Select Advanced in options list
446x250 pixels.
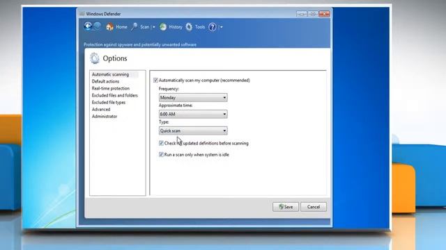(101, 110)
